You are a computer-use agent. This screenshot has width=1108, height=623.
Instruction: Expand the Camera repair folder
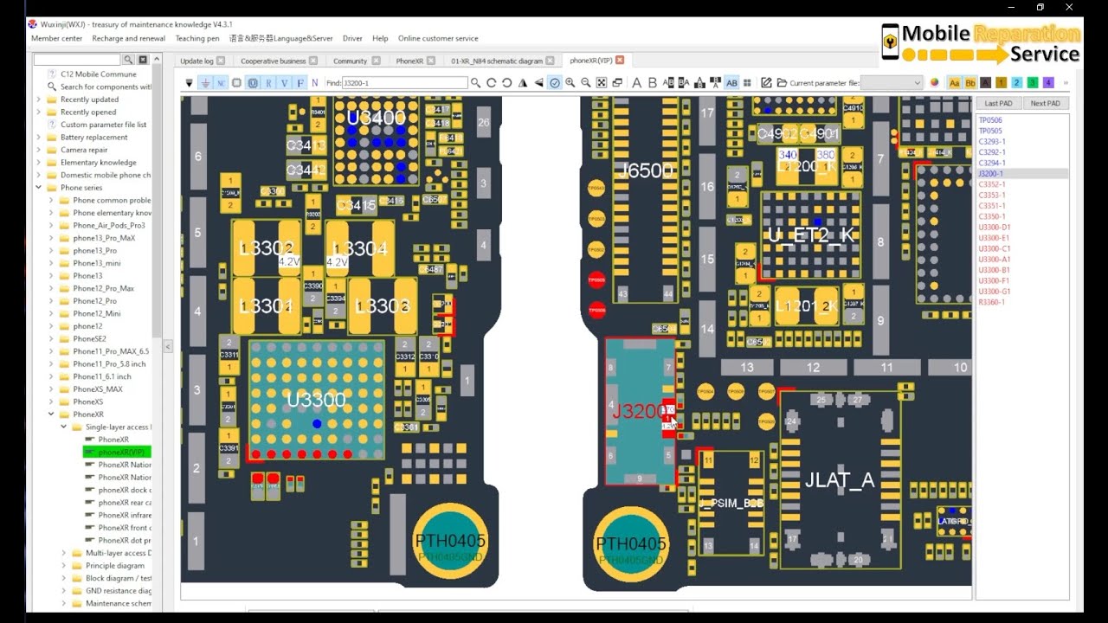39,150
